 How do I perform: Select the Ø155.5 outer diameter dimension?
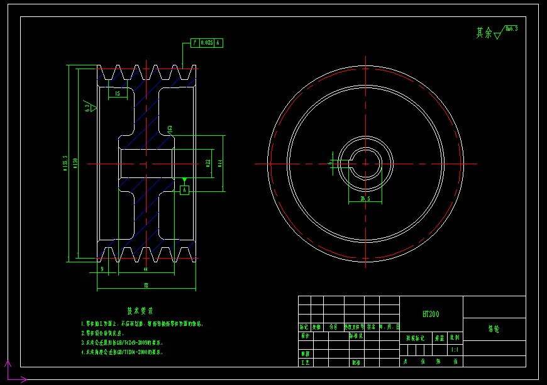(x=65, y=164)
